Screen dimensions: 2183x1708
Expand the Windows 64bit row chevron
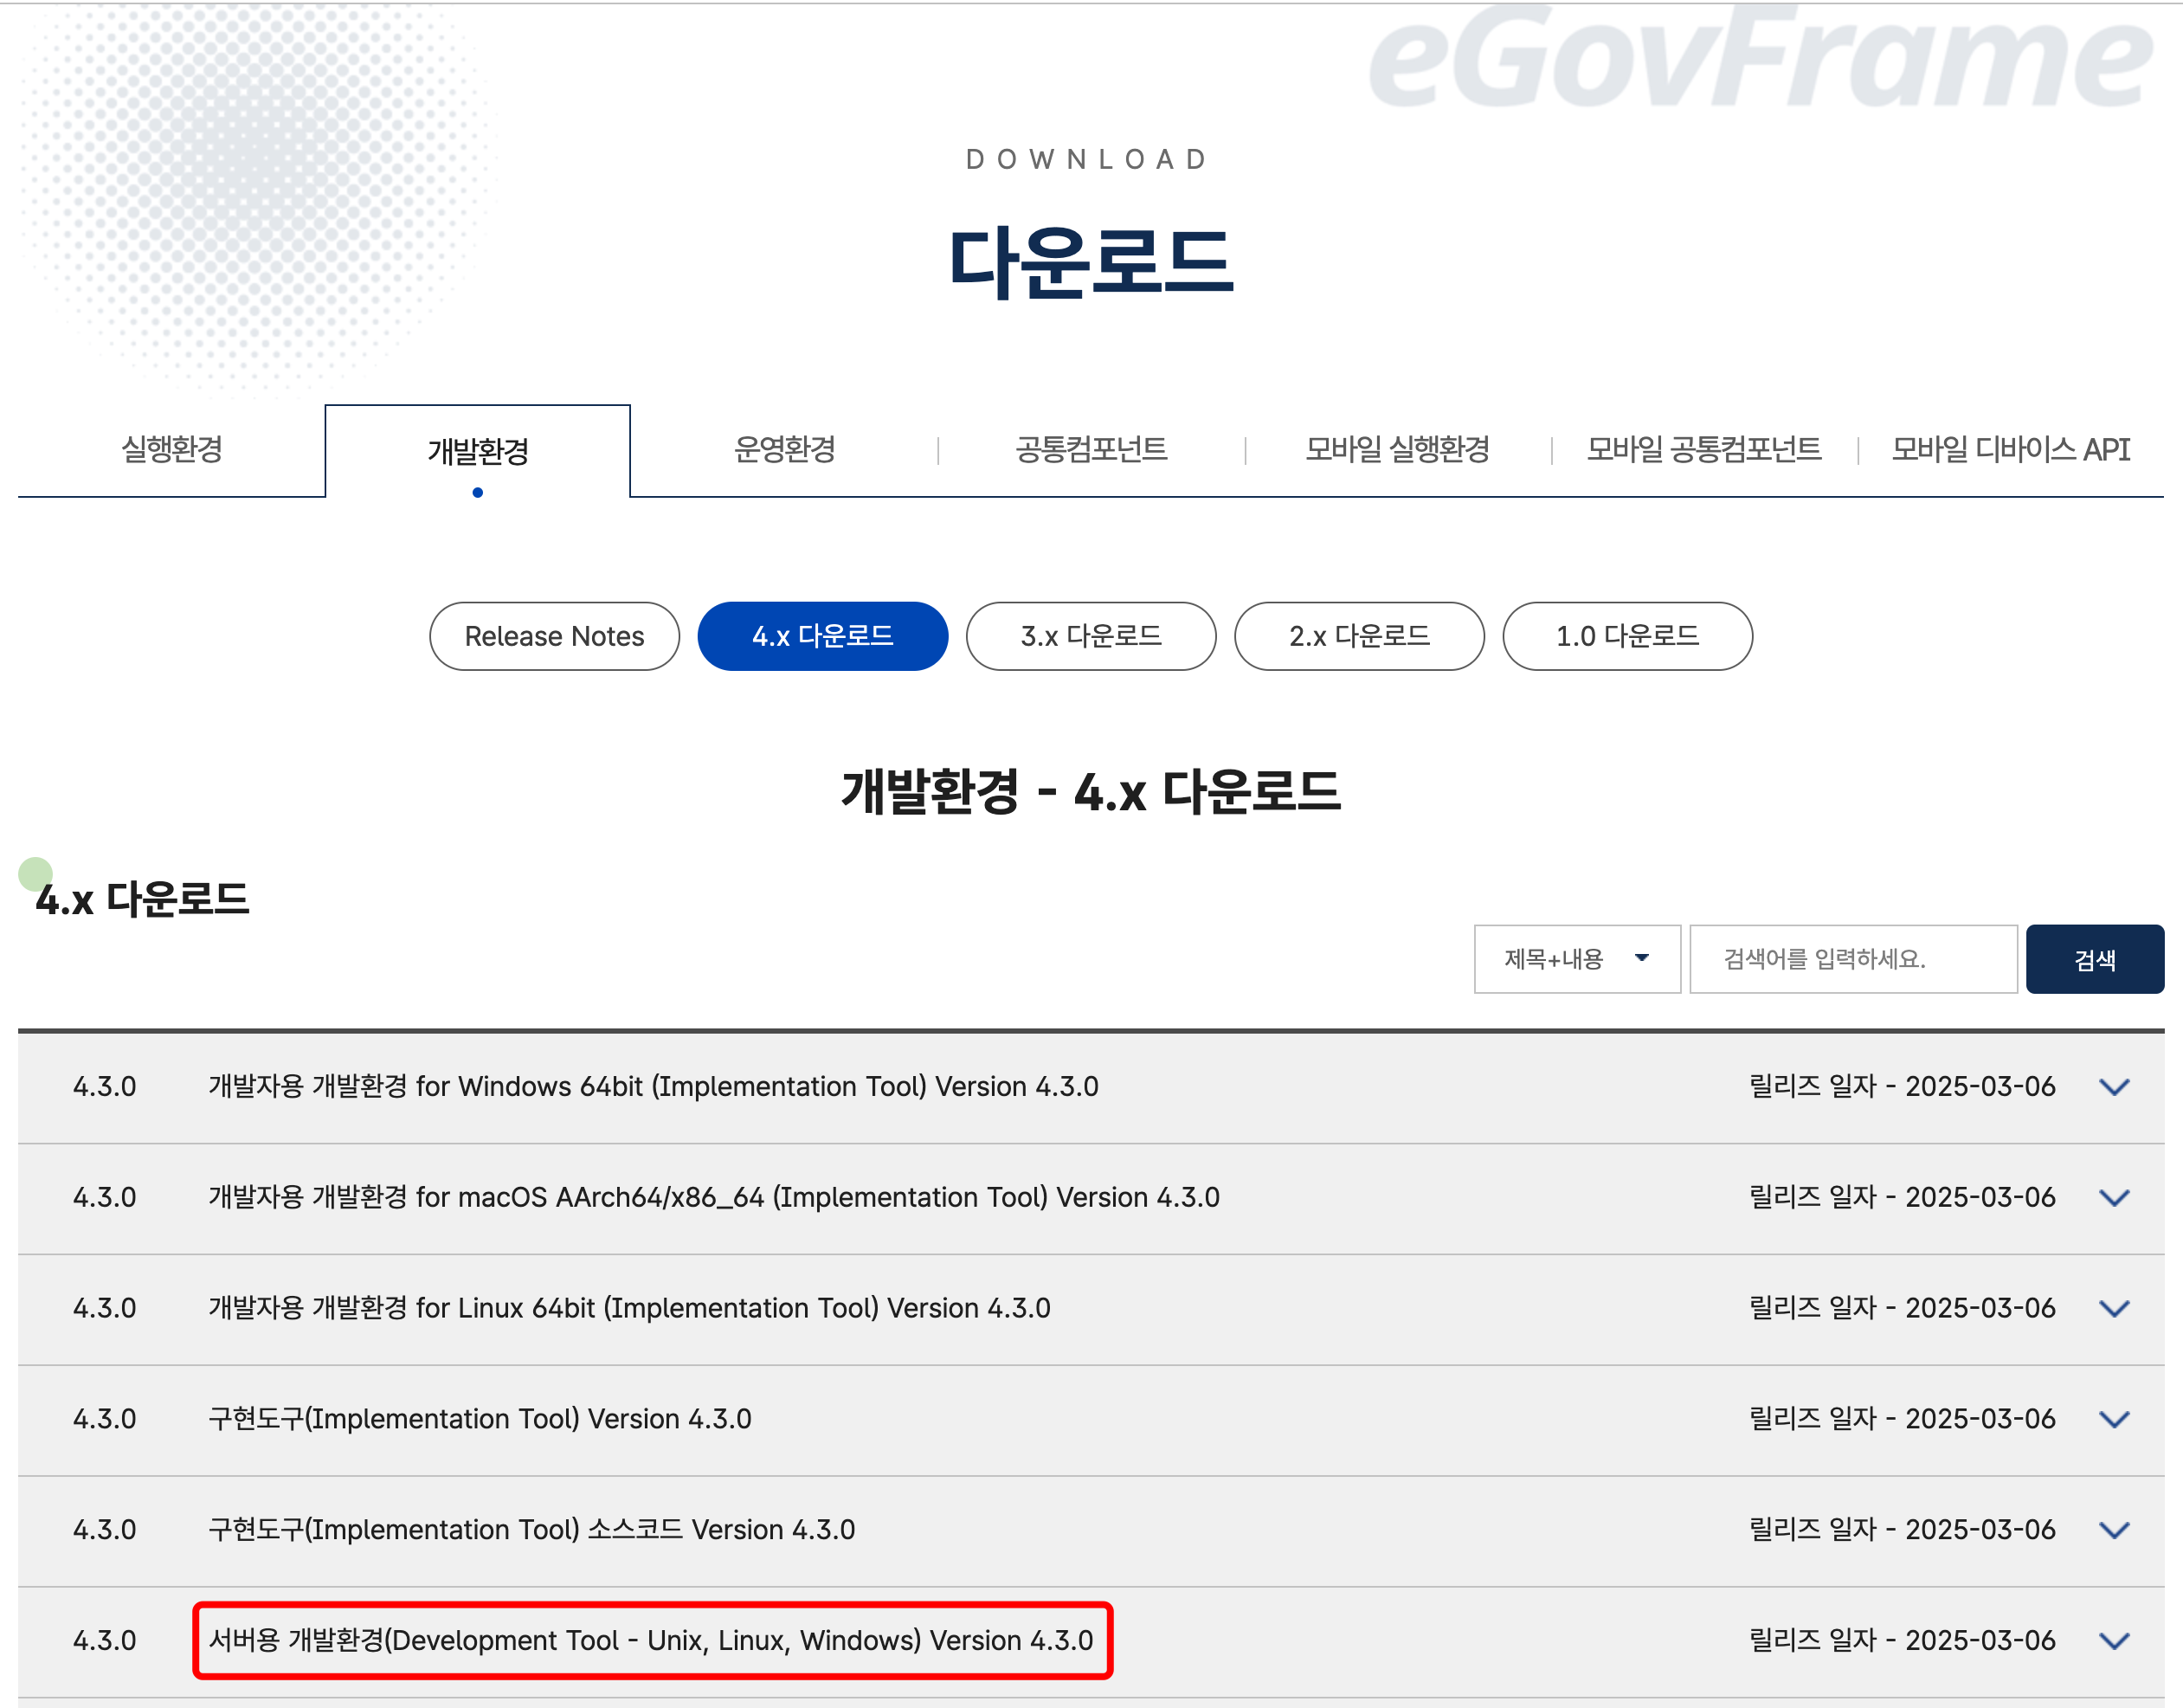click(2113, 1087)
